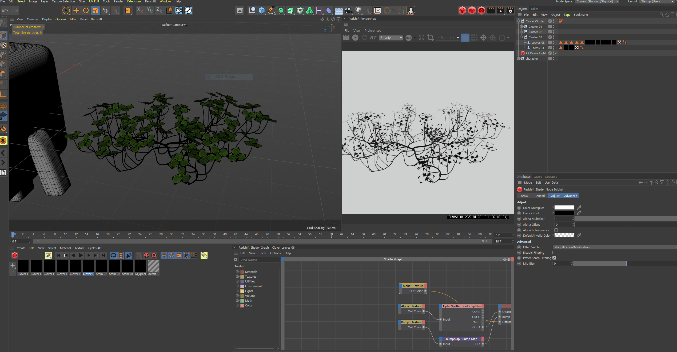Select Leaves 03 object in tree

click(x=538, y=43)
